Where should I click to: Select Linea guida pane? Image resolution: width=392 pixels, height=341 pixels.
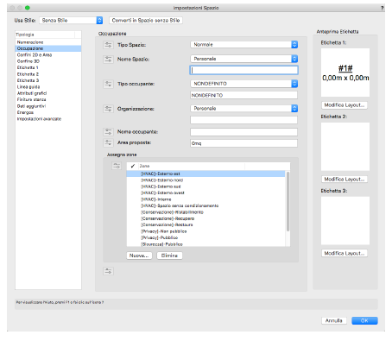click(48, 87)
